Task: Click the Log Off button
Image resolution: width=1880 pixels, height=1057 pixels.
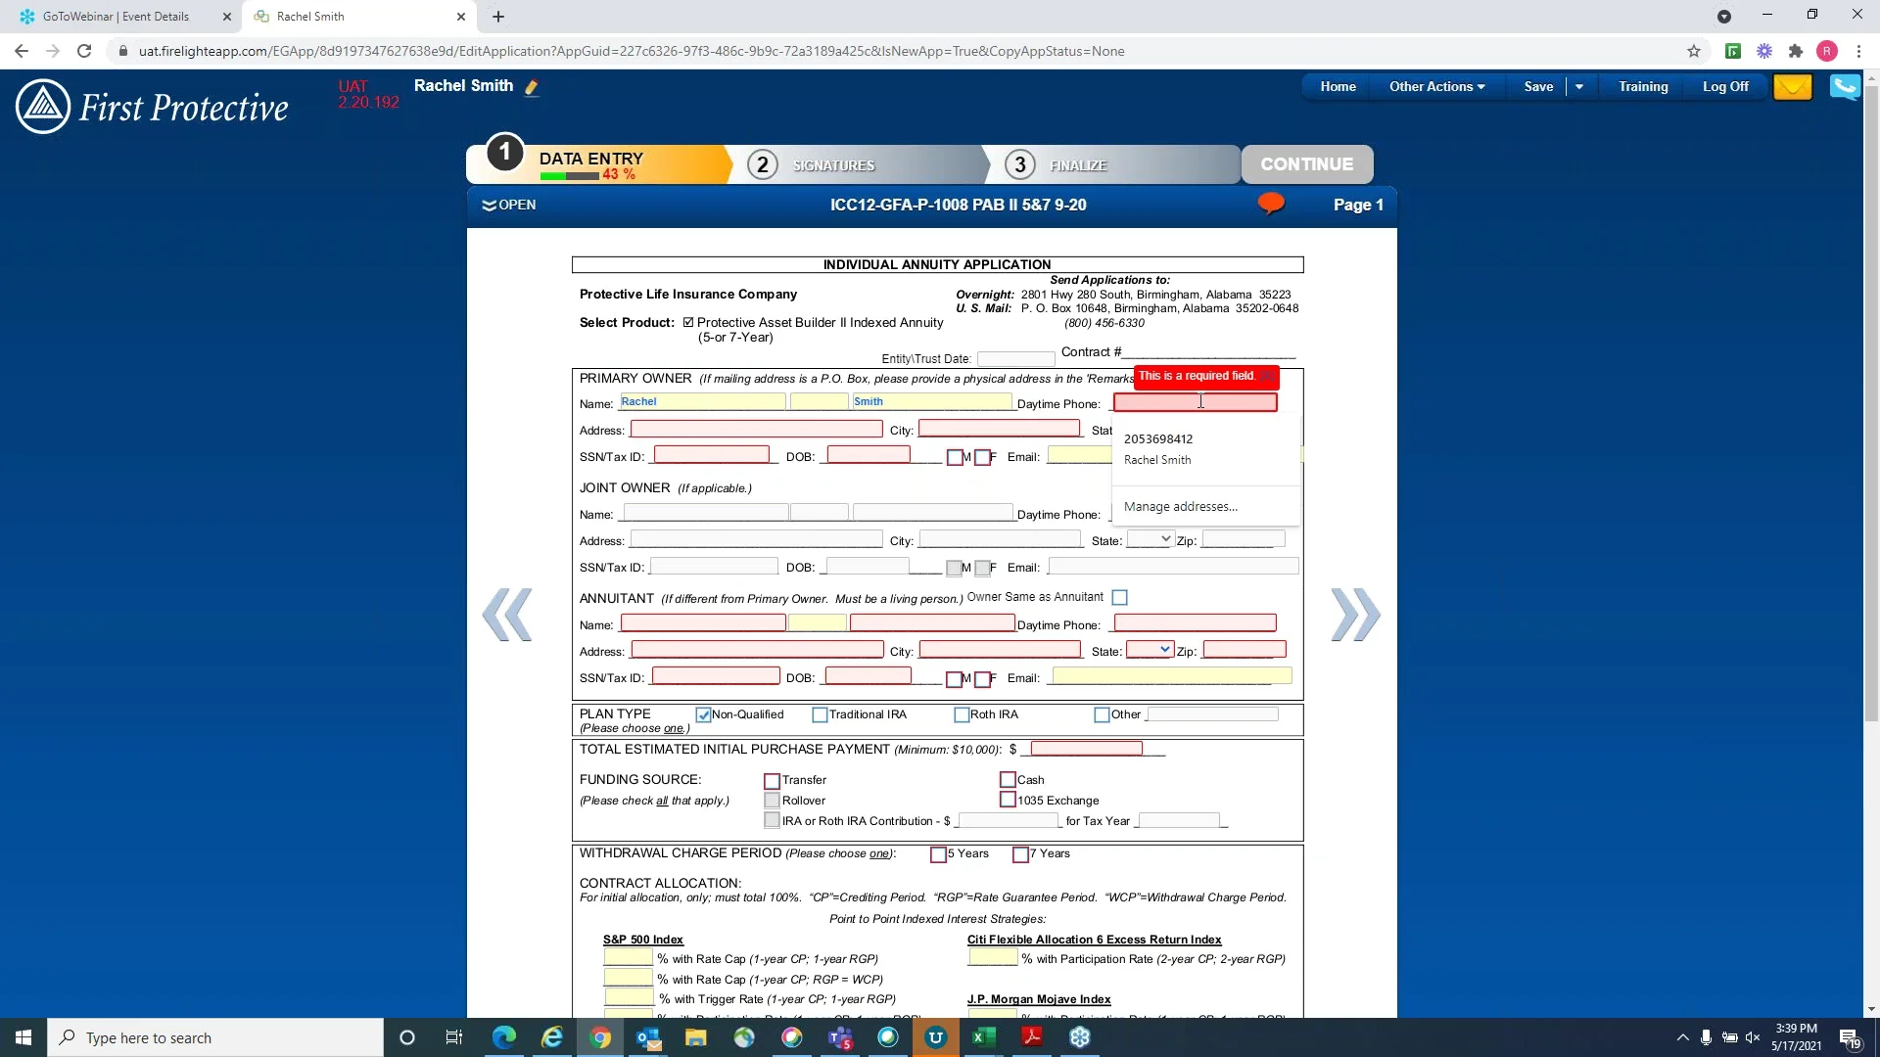Action: (x=1724, y=86)
